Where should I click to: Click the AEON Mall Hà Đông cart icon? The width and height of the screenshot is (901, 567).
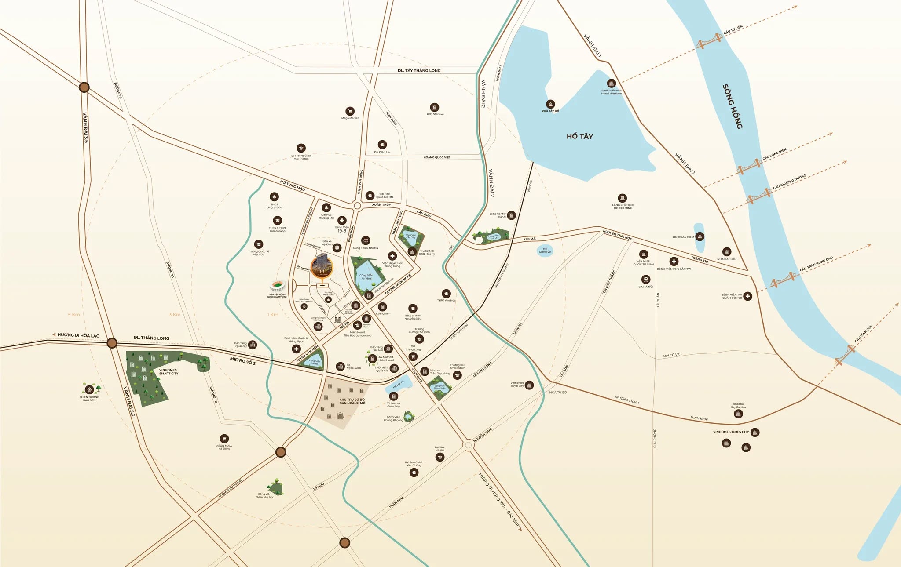click(x=224, y=439)
